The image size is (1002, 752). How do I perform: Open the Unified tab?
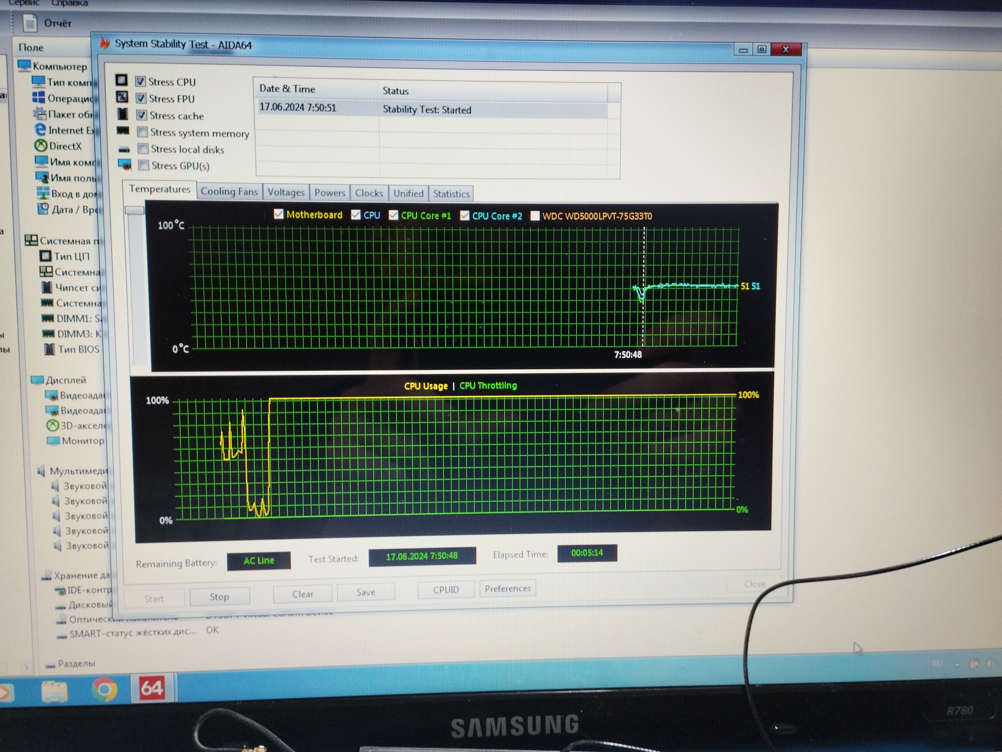tap(408, 194)
